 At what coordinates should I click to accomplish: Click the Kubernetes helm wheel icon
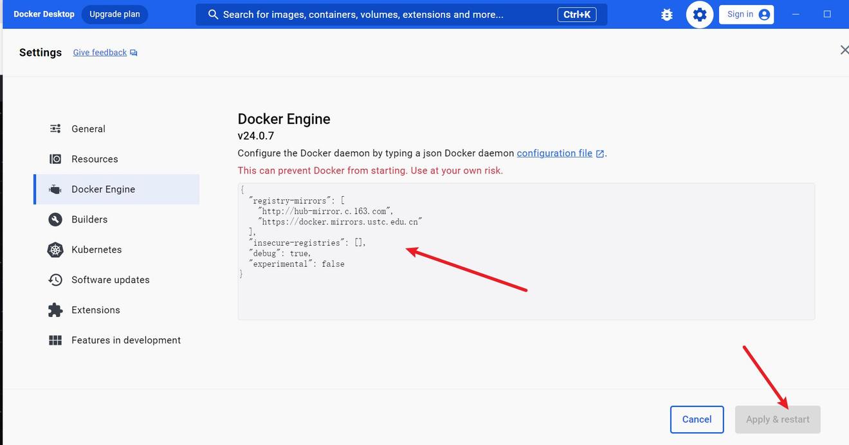coord(55,250)
